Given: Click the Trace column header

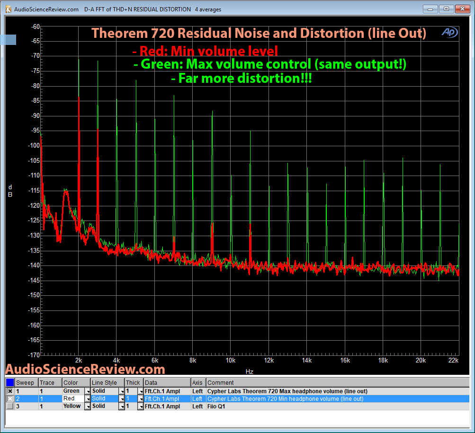Looking at the screenshot, I should [50, 383].
